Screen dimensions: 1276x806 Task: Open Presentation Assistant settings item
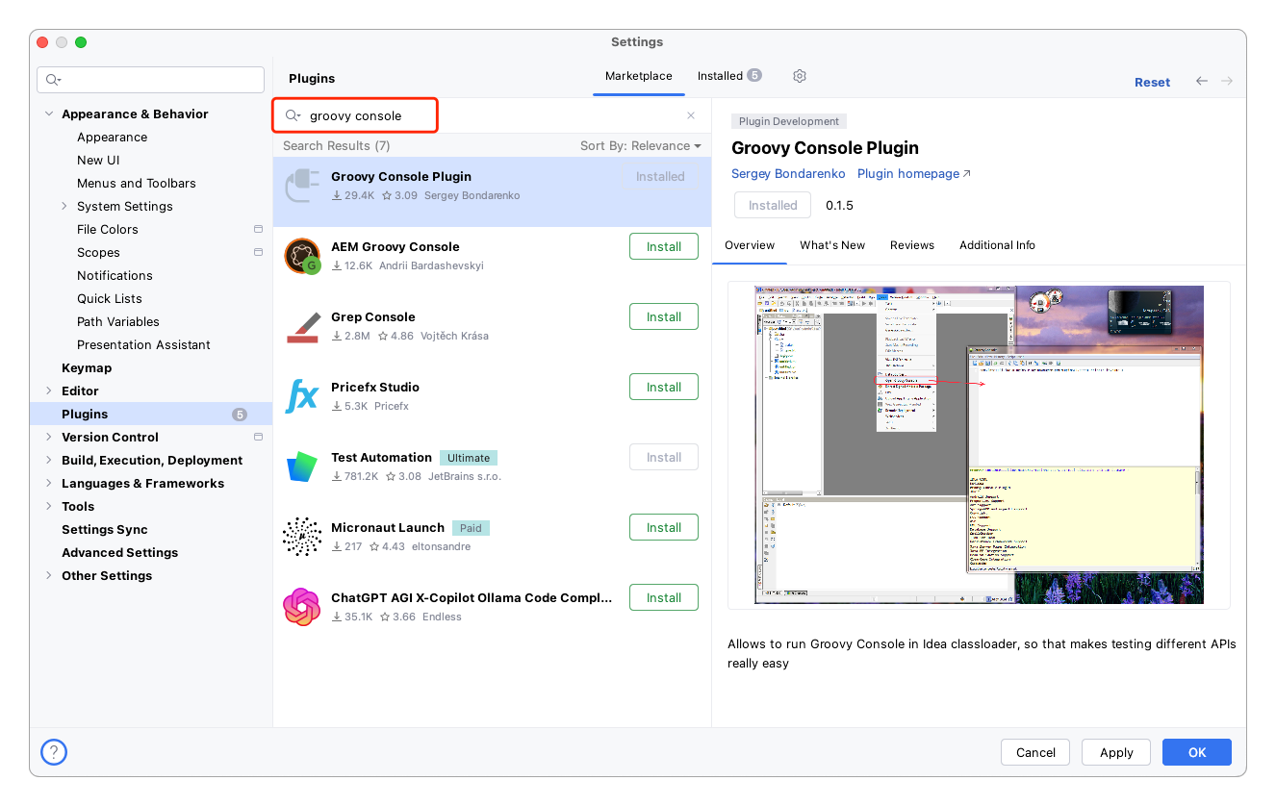[x=143, y=345]
